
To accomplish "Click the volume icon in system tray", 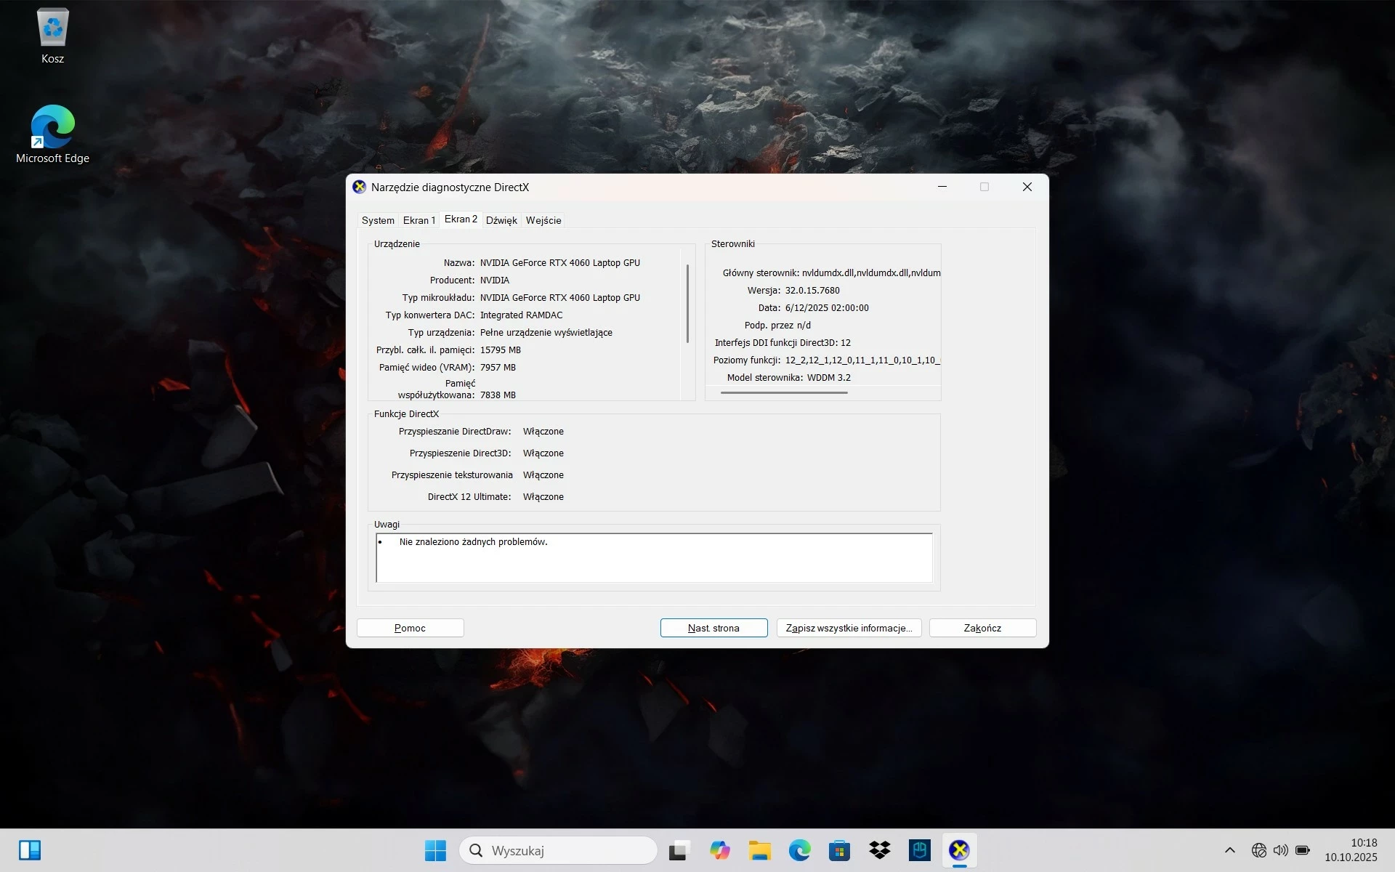I will (x=1280, y=850).
